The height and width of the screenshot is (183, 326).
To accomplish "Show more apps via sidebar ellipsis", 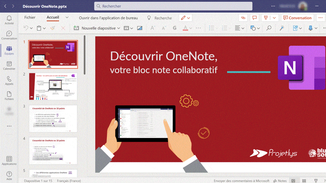I will pyautogui.click(x=9, y=126).
